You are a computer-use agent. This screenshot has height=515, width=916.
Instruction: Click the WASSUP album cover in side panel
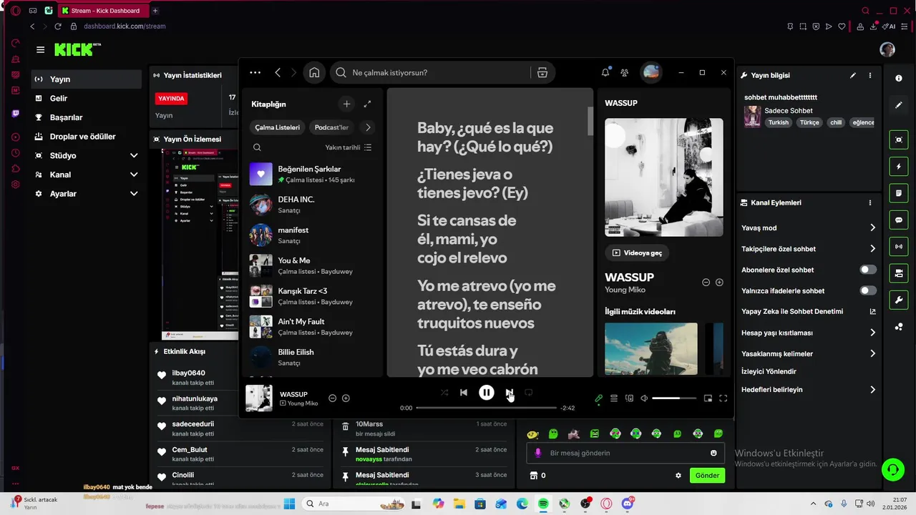tap(664, 177)
